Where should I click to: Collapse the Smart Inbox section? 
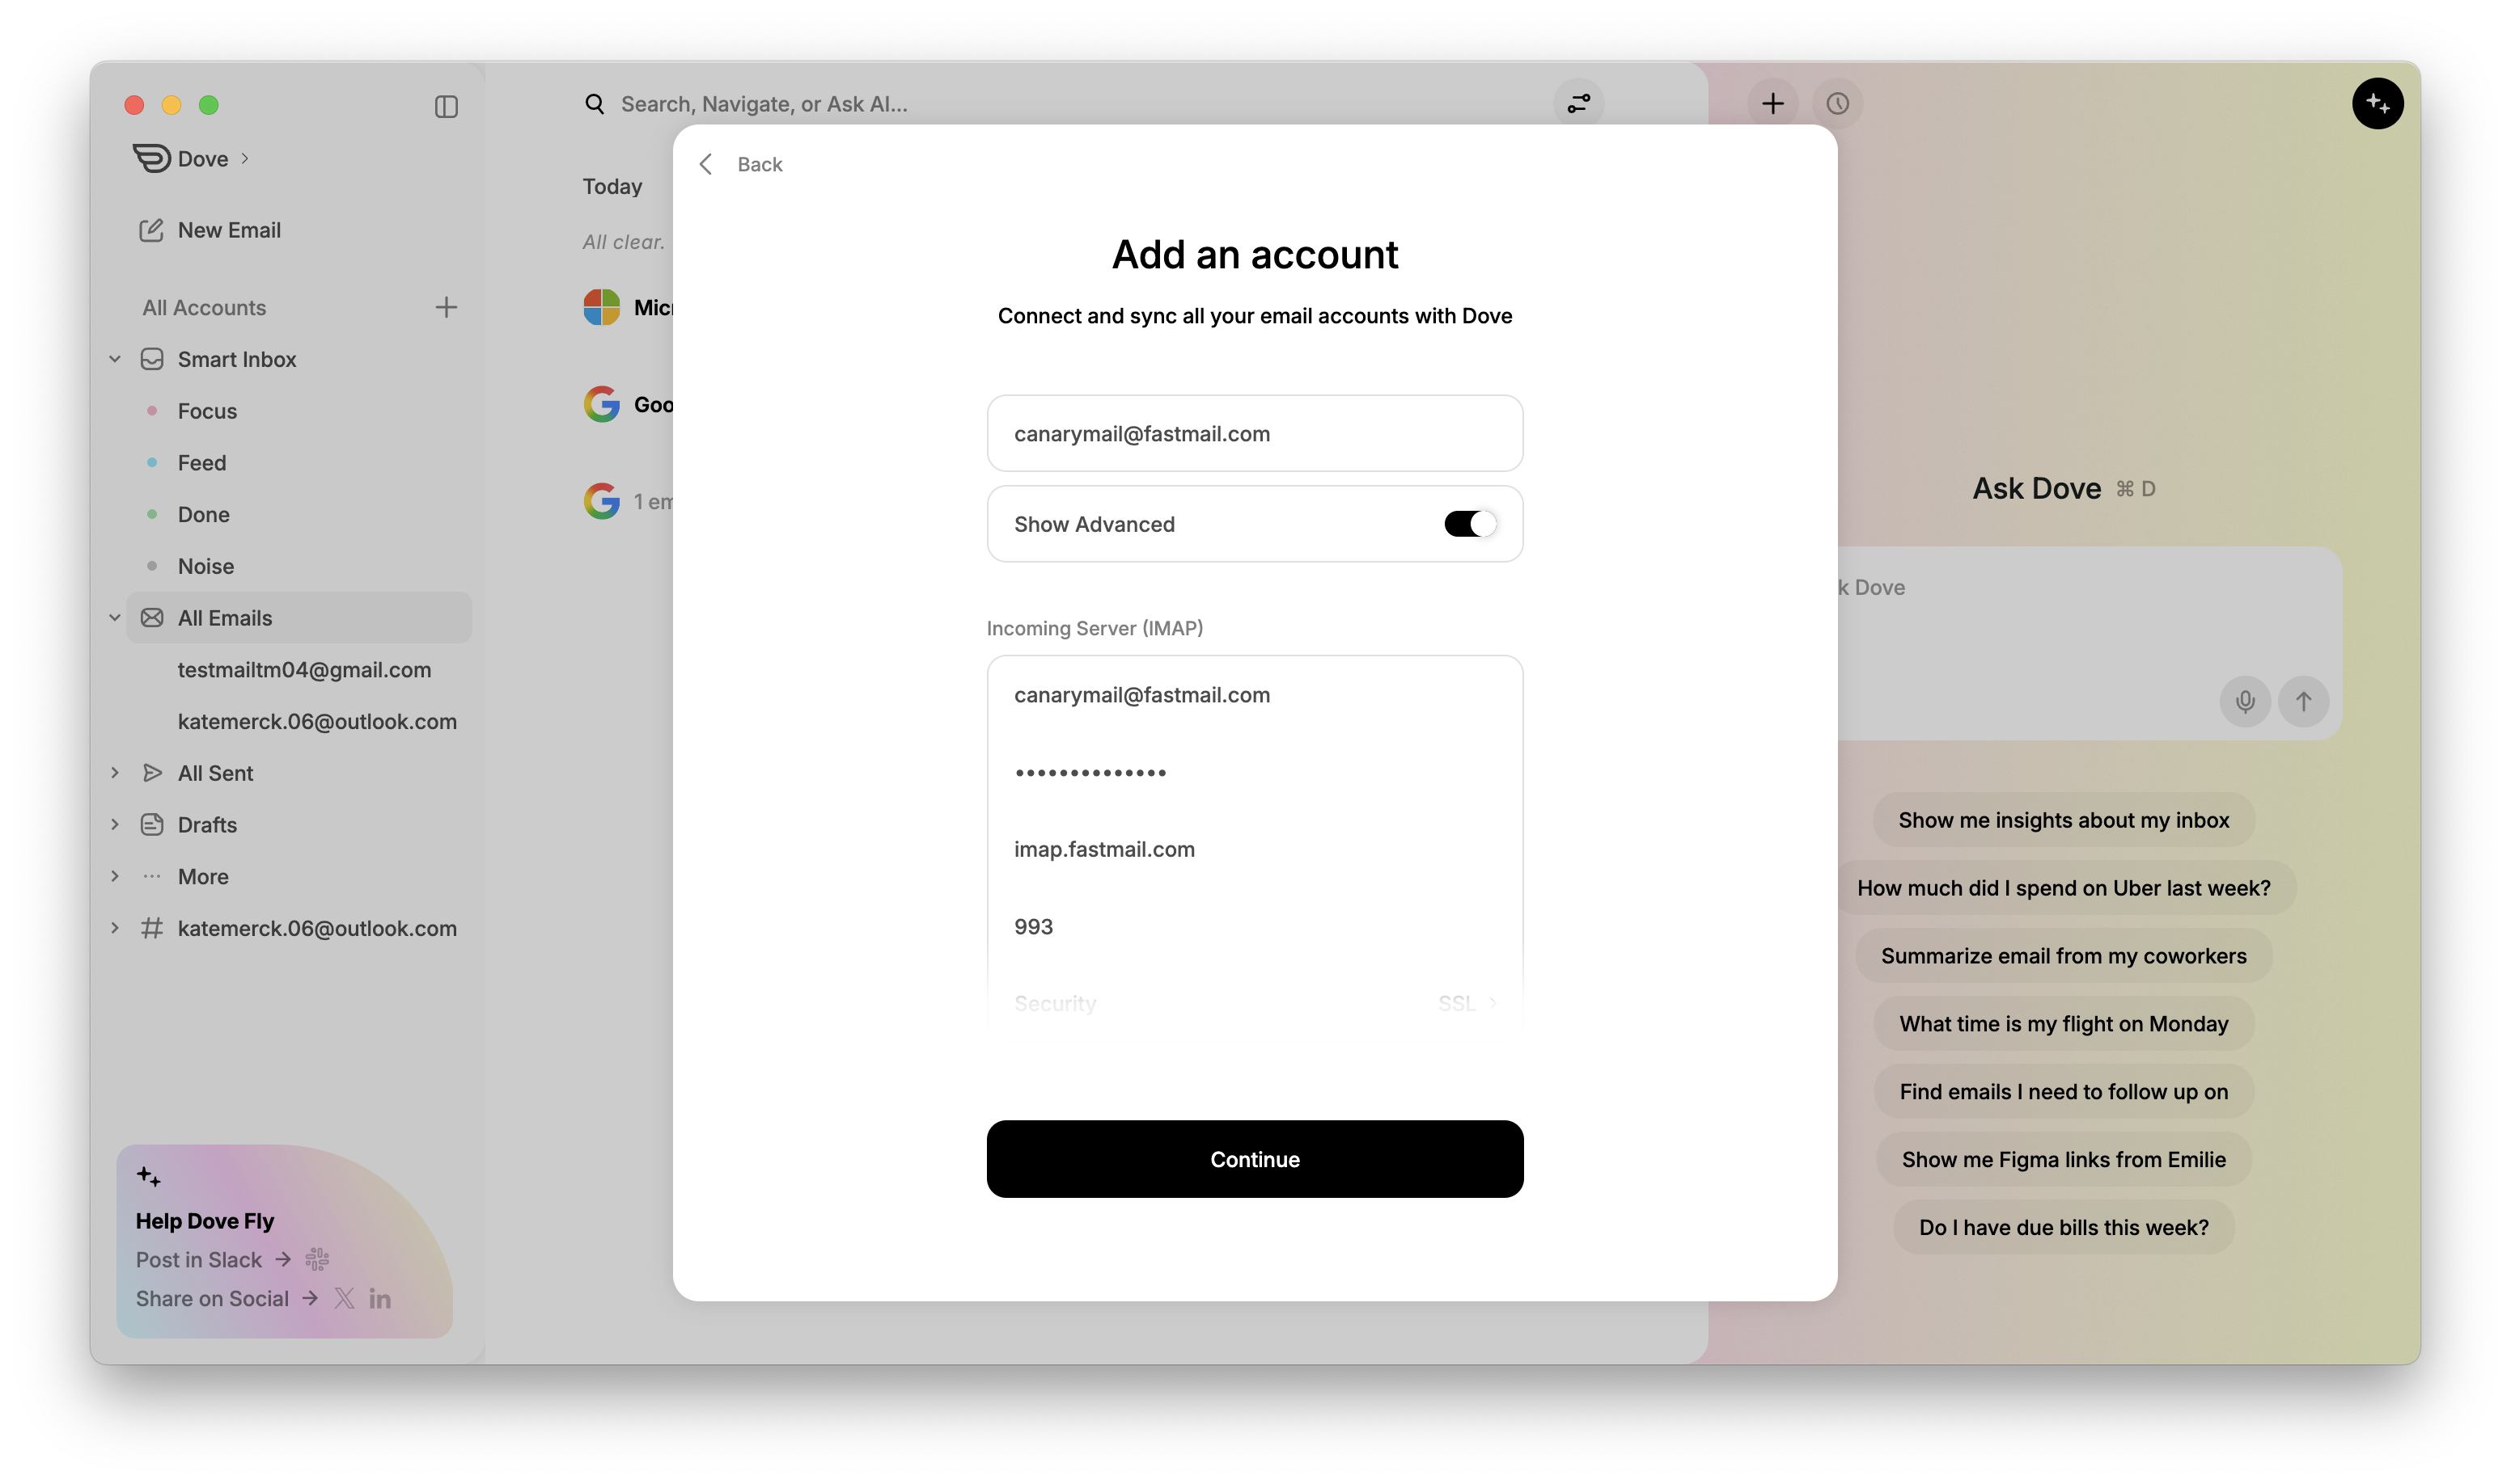click(x=115, y=359)
